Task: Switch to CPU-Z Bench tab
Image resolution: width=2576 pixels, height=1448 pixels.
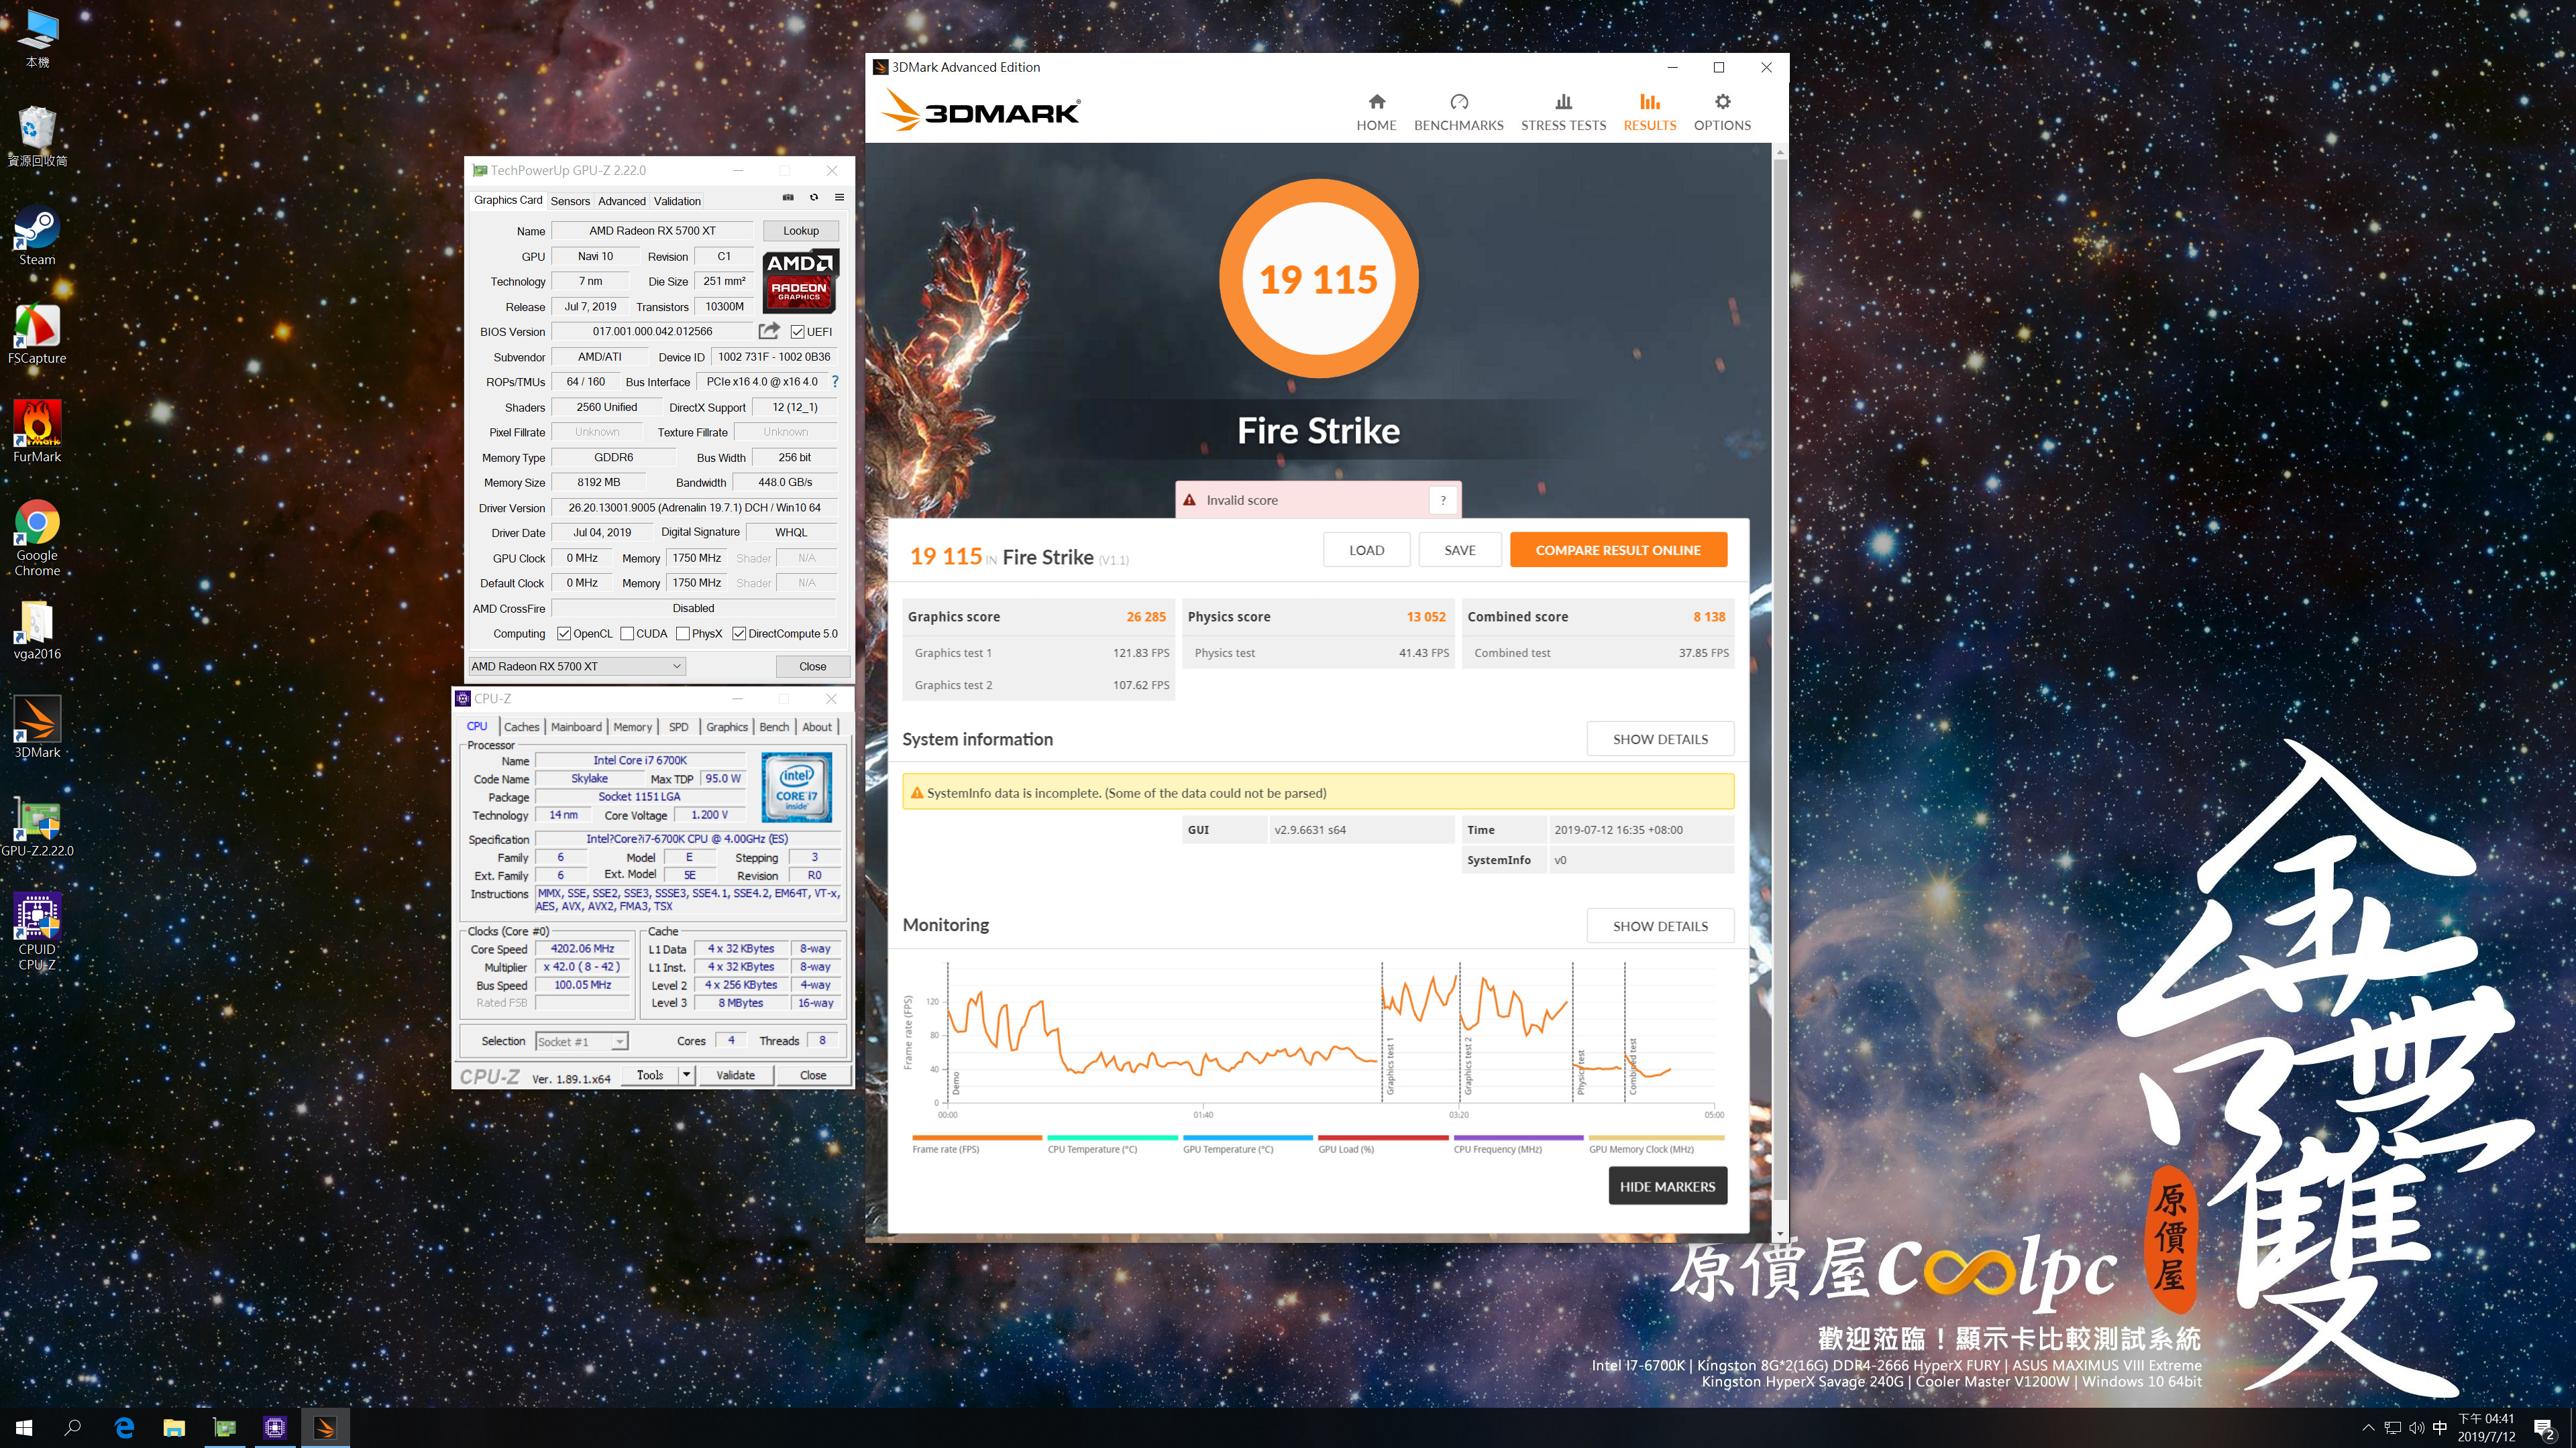Action: pos(773,727)
